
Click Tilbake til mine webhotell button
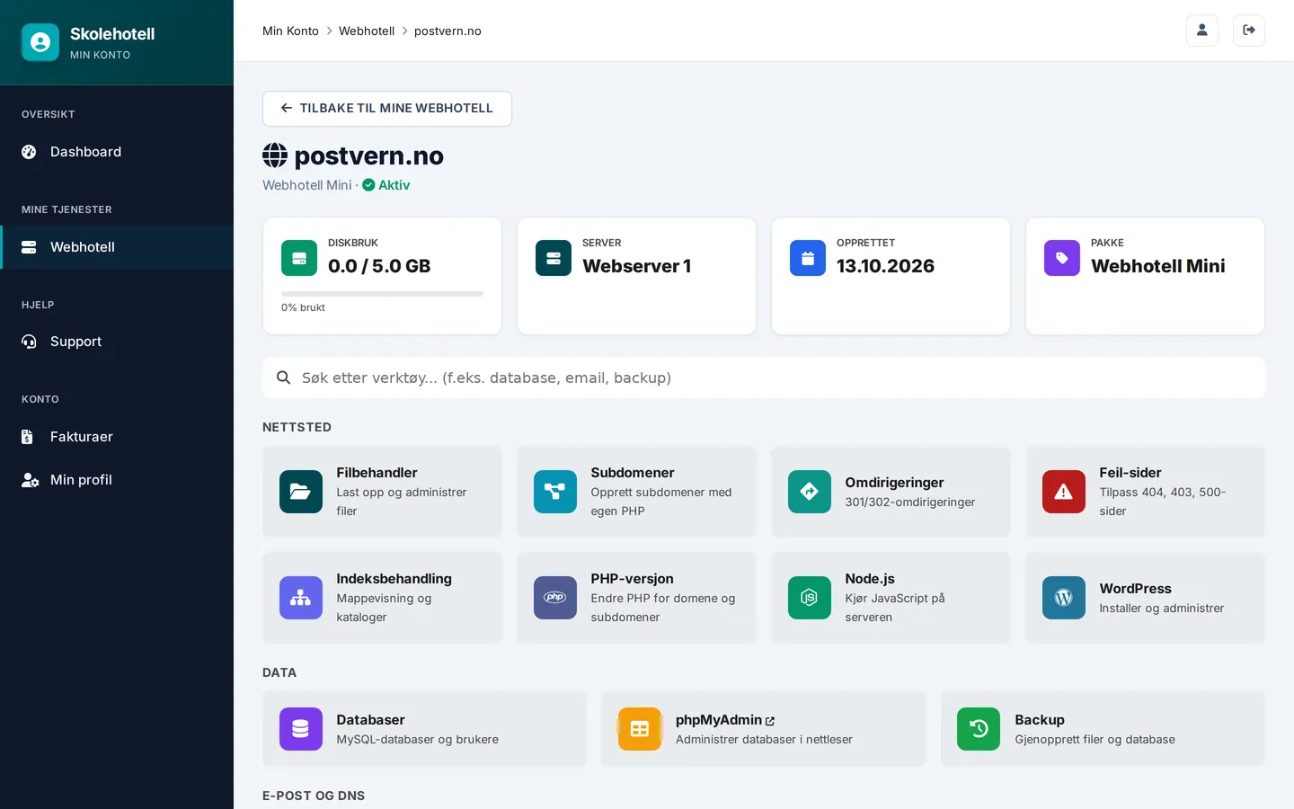(387, 109)
